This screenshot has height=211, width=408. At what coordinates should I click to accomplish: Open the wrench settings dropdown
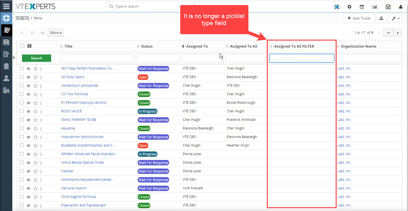tap(396, 18)
